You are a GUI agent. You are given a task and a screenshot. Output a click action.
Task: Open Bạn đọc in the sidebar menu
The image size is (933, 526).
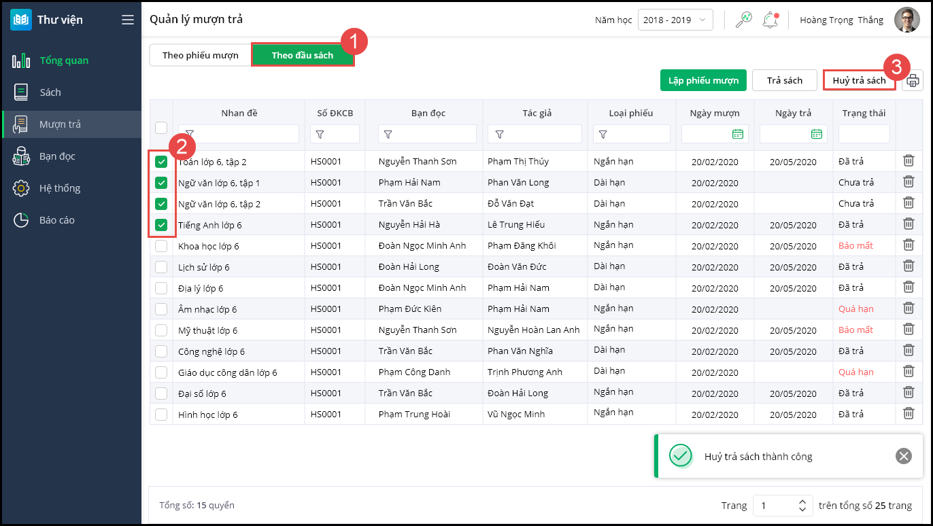pos(57,156)
